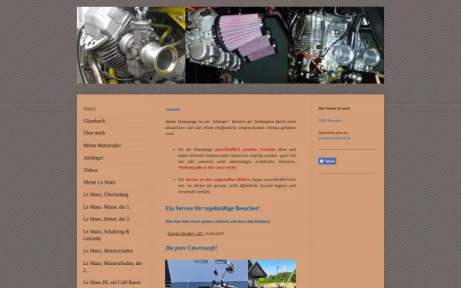Select Le Mans, Überholung menu entry

click(x=106, y=194)
